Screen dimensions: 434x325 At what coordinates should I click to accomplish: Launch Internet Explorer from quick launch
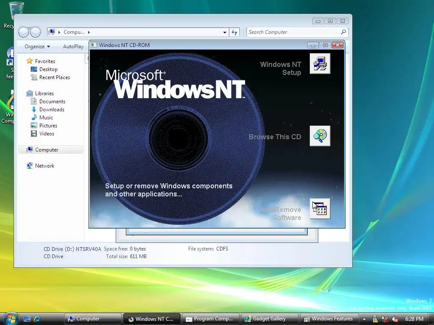[37, 319]
